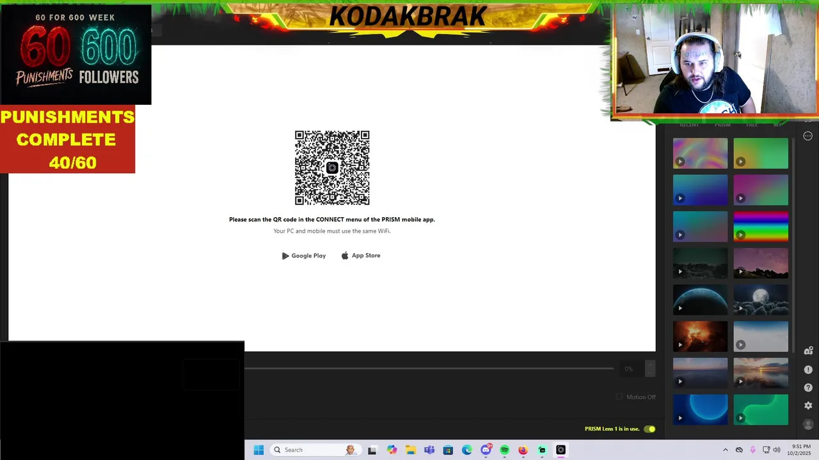This screenshot has width=819, height=460.
Task: Click the chatbot community icon in sidebar
Action: (x=808, y=351)
